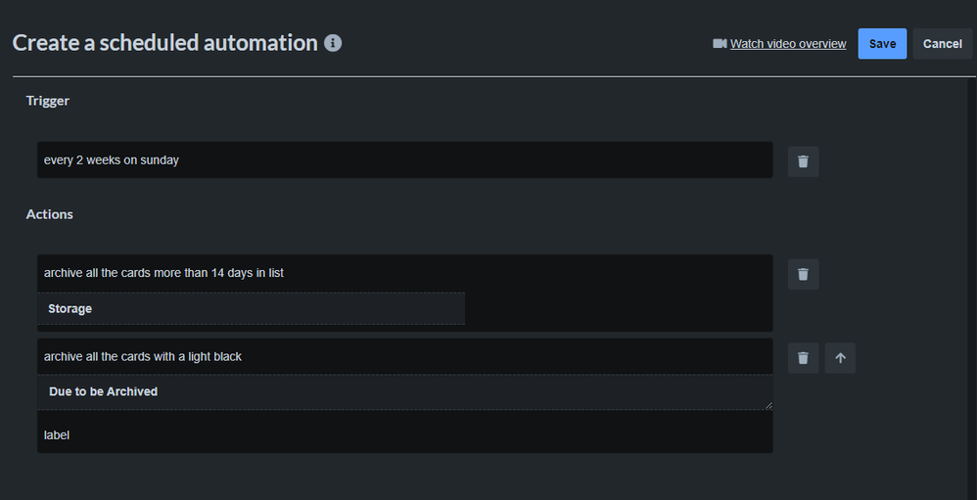Click the 'Create a scheduled automation' title

164,43
